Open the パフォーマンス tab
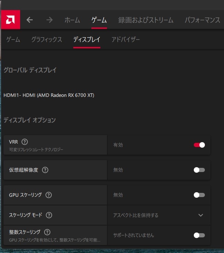This screenshot has width=224, height=253. click(x=202, y=20)
